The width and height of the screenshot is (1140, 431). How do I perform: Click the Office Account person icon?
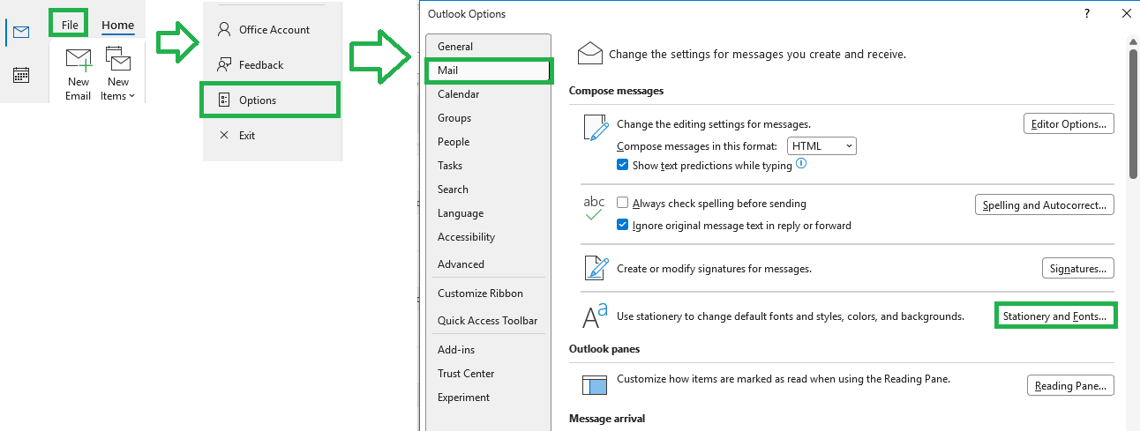coord(223,29)
